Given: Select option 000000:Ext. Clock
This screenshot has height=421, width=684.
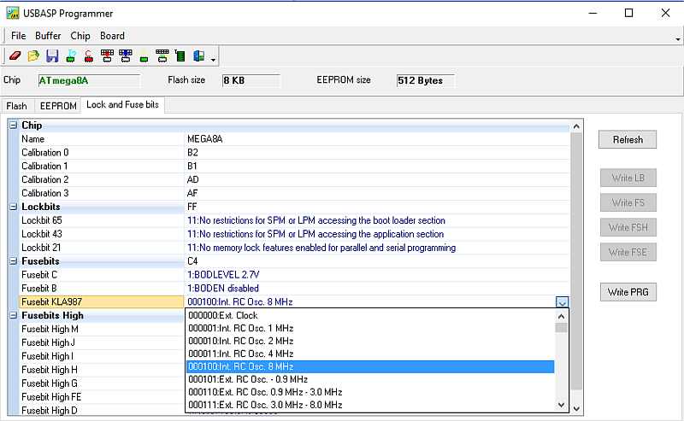Looking at the screenshot, I should (x=370, y=315).
